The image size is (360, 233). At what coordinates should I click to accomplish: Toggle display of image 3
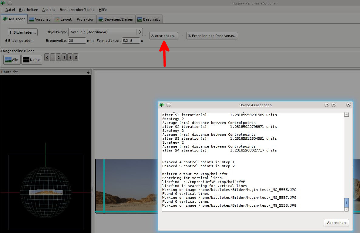click(x=64, y=57)
